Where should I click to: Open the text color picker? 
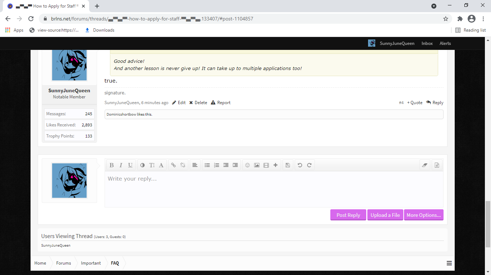point(142,165)
